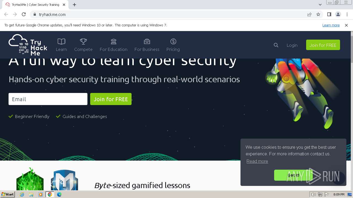Viewport: 353px width, 198px height.
Task: Open the For Education page
Action: [114, 45]
